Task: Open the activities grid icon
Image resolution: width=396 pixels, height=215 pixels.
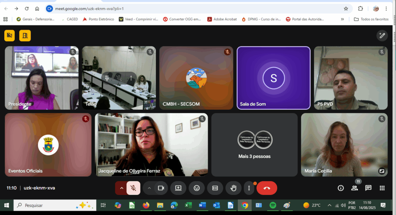Action: pos(382,188)
